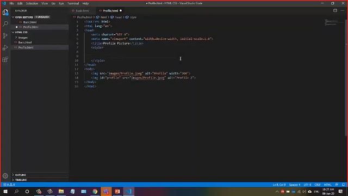
Task: Open the View menu
Action: point(45,3)
